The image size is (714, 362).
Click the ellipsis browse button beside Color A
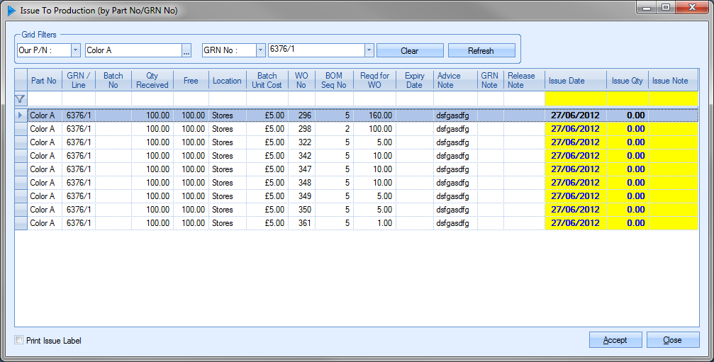pos(186,51)
